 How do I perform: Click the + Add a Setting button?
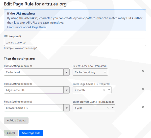16,120
